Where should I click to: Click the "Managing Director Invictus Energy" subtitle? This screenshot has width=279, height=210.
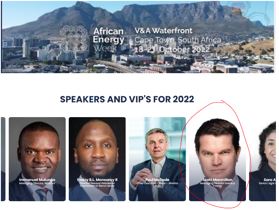tap(217, 184)
